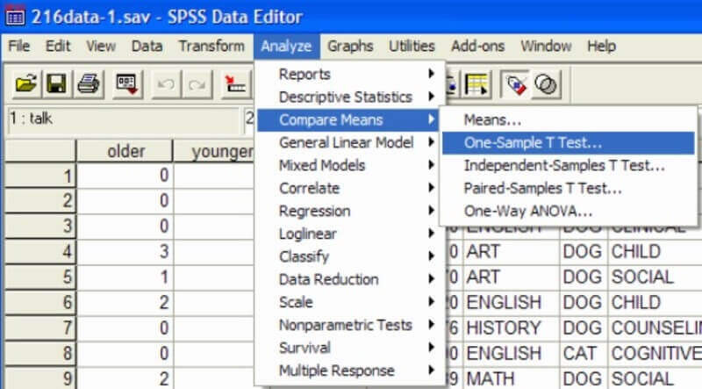Open the View menu
This screenshot has height=389, width=702.
[101, 46]
